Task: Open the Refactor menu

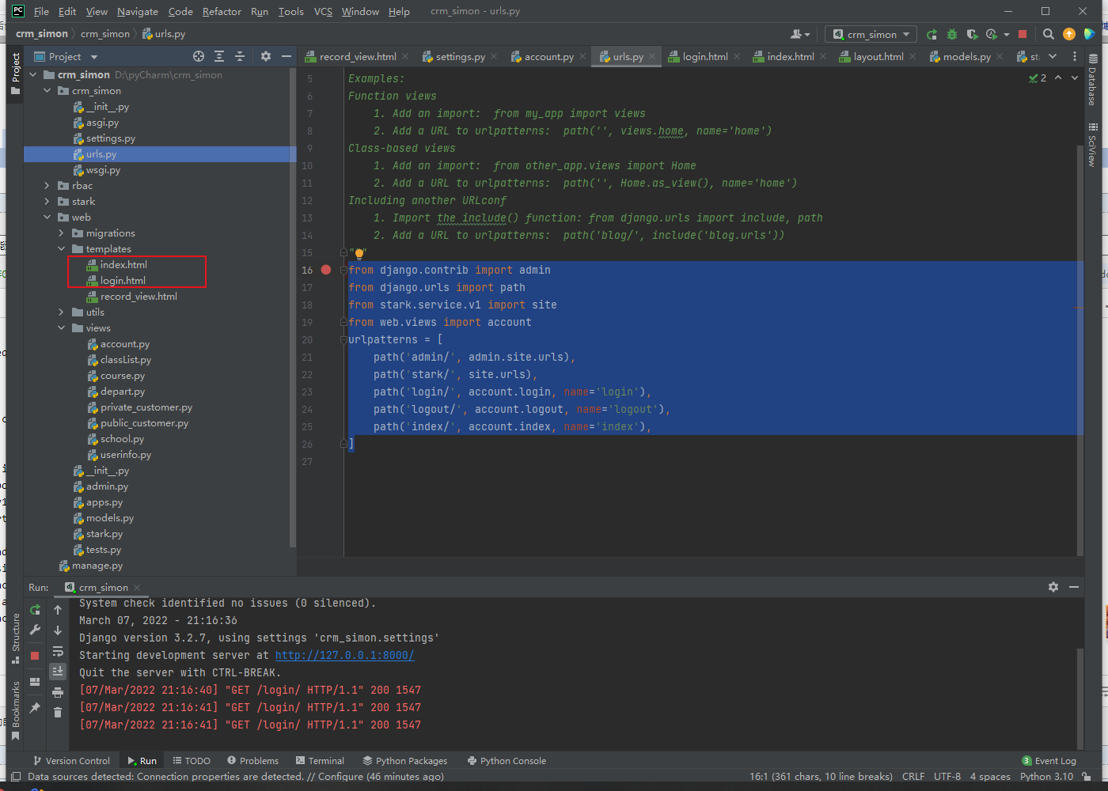Action: [222, 11]
